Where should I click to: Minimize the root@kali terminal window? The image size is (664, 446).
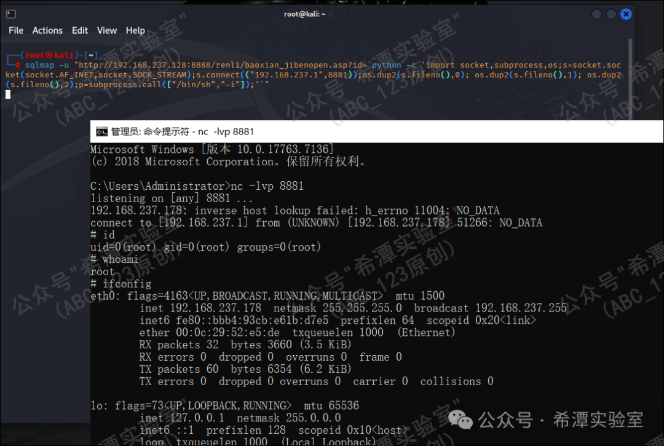(596, 14)
